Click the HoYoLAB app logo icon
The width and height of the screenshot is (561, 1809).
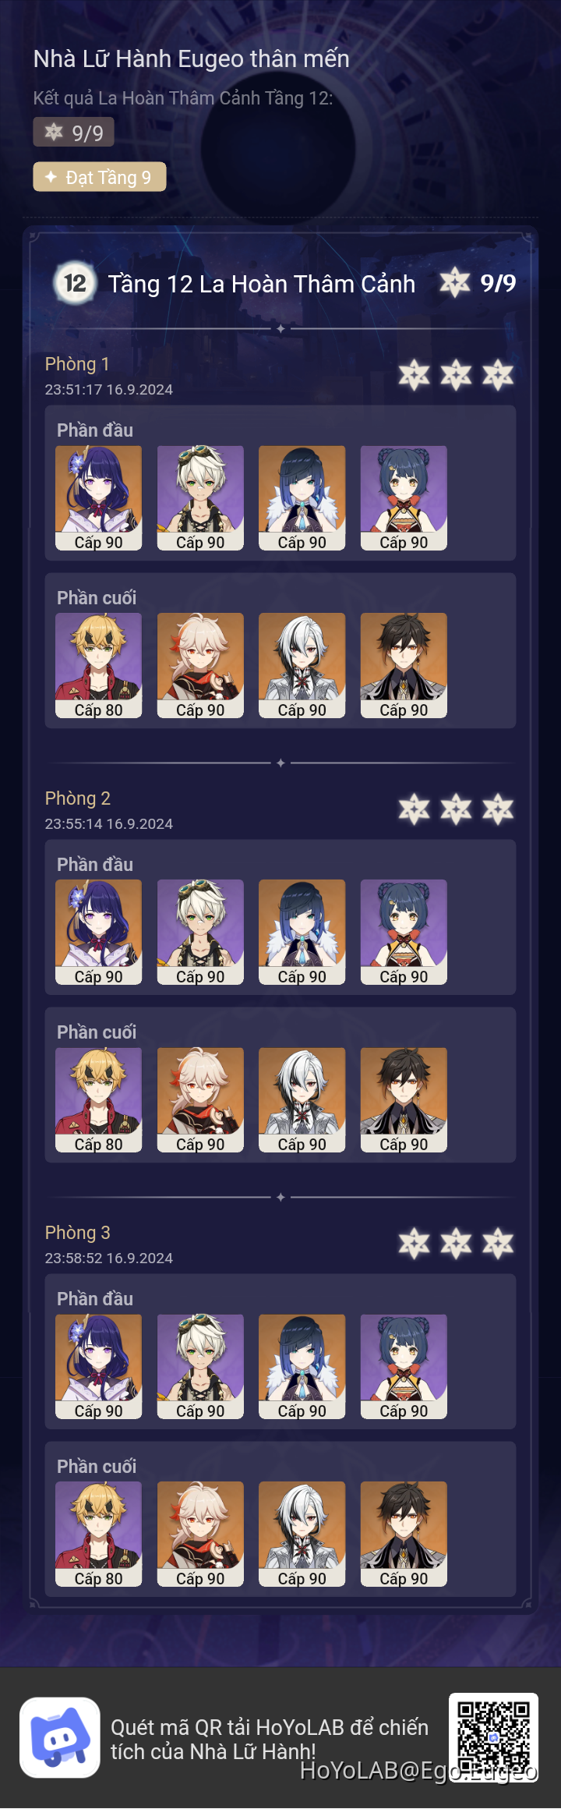click(60, 1737)
